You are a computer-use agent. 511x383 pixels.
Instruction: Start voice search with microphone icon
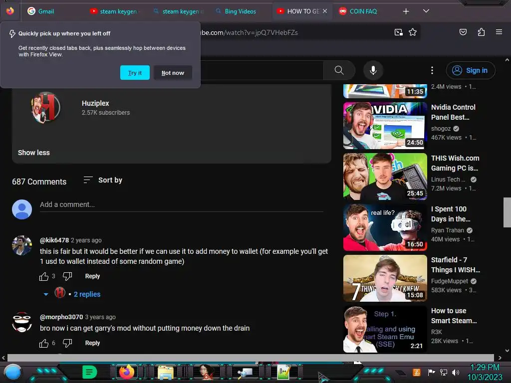373,70
